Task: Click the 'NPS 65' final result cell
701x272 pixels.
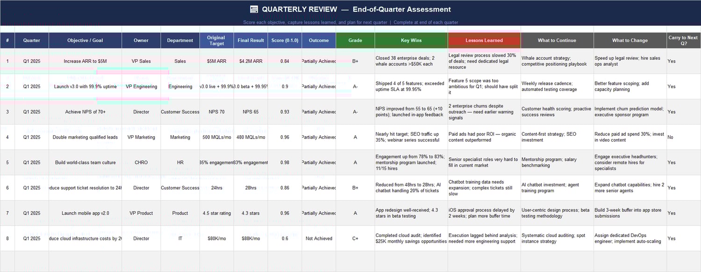Action: pyautogui.click(x=250, y=112)
